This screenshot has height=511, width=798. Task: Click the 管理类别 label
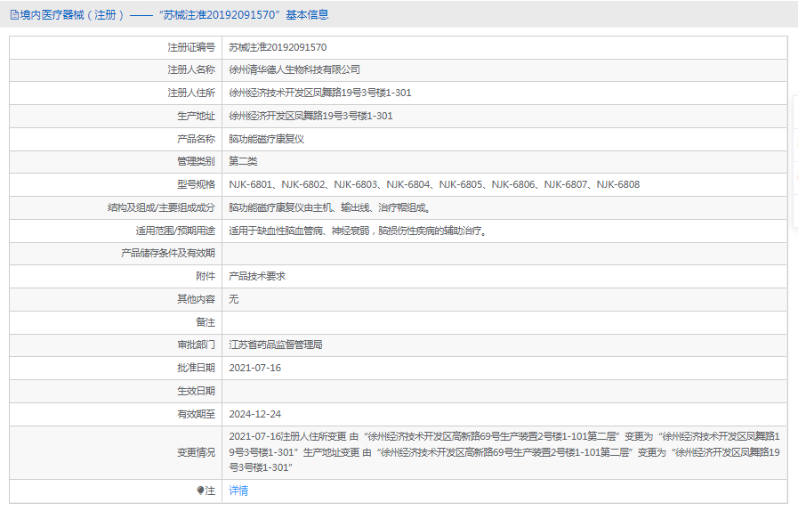(x=196, y=161)
